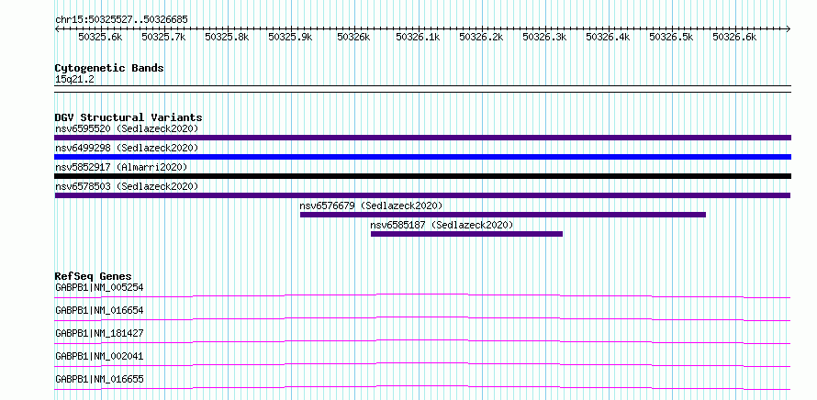Click the 50325.9k ruler tick label
Image resolution: width=817 pixels, height=400 pixels.
pos(291,38)
